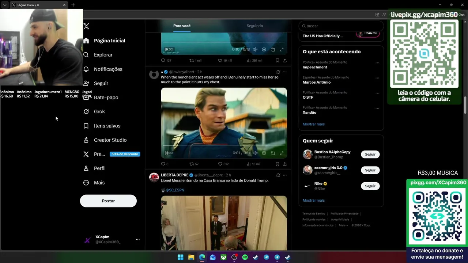The image size is (468, 263).
Task: Follow the Nike account
Action: (x=370, y=186)
